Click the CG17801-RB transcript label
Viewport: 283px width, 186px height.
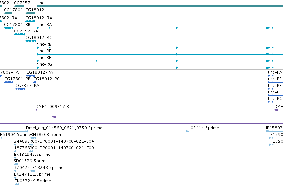coord(17,25)
